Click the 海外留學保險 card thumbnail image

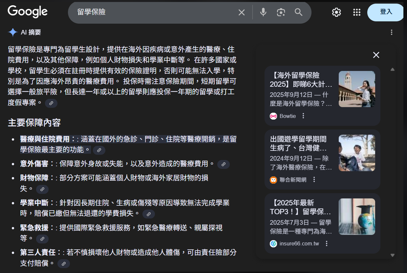(x=357, y=89)
